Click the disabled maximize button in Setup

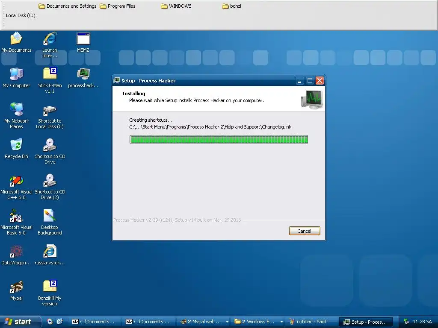[310, 81]
